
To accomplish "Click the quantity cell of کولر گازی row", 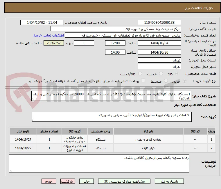I will (49, 148).
